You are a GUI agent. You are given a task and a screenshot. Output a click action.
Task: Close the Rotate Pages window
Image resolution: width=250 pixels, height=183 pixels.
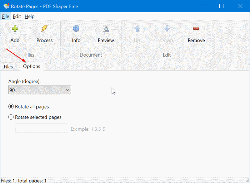pyautogui.click(x=240, y=6)
